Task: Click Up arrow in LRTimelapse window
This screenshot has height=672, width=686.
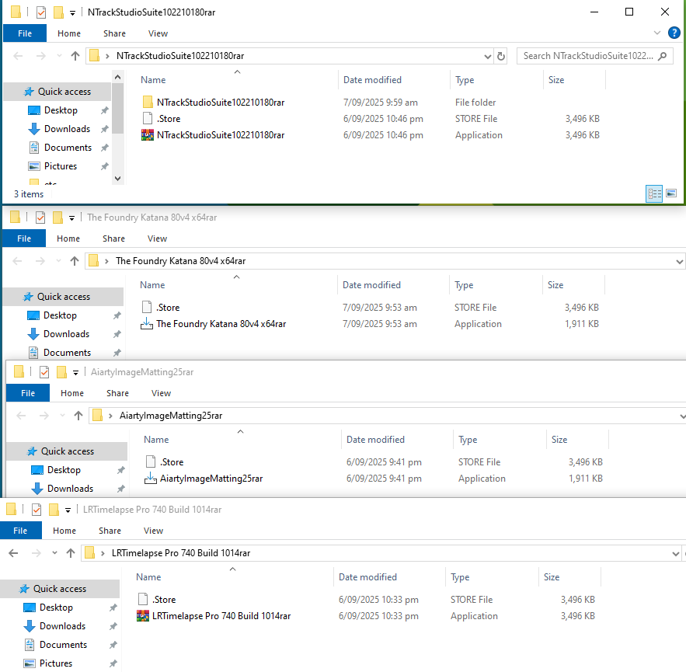Action: pos(71,553)
